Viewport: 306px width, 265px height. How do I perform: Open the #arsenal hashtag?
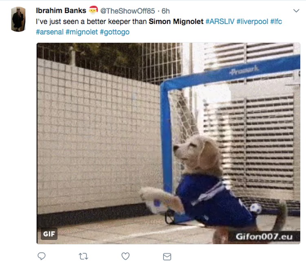pos(50,32)
